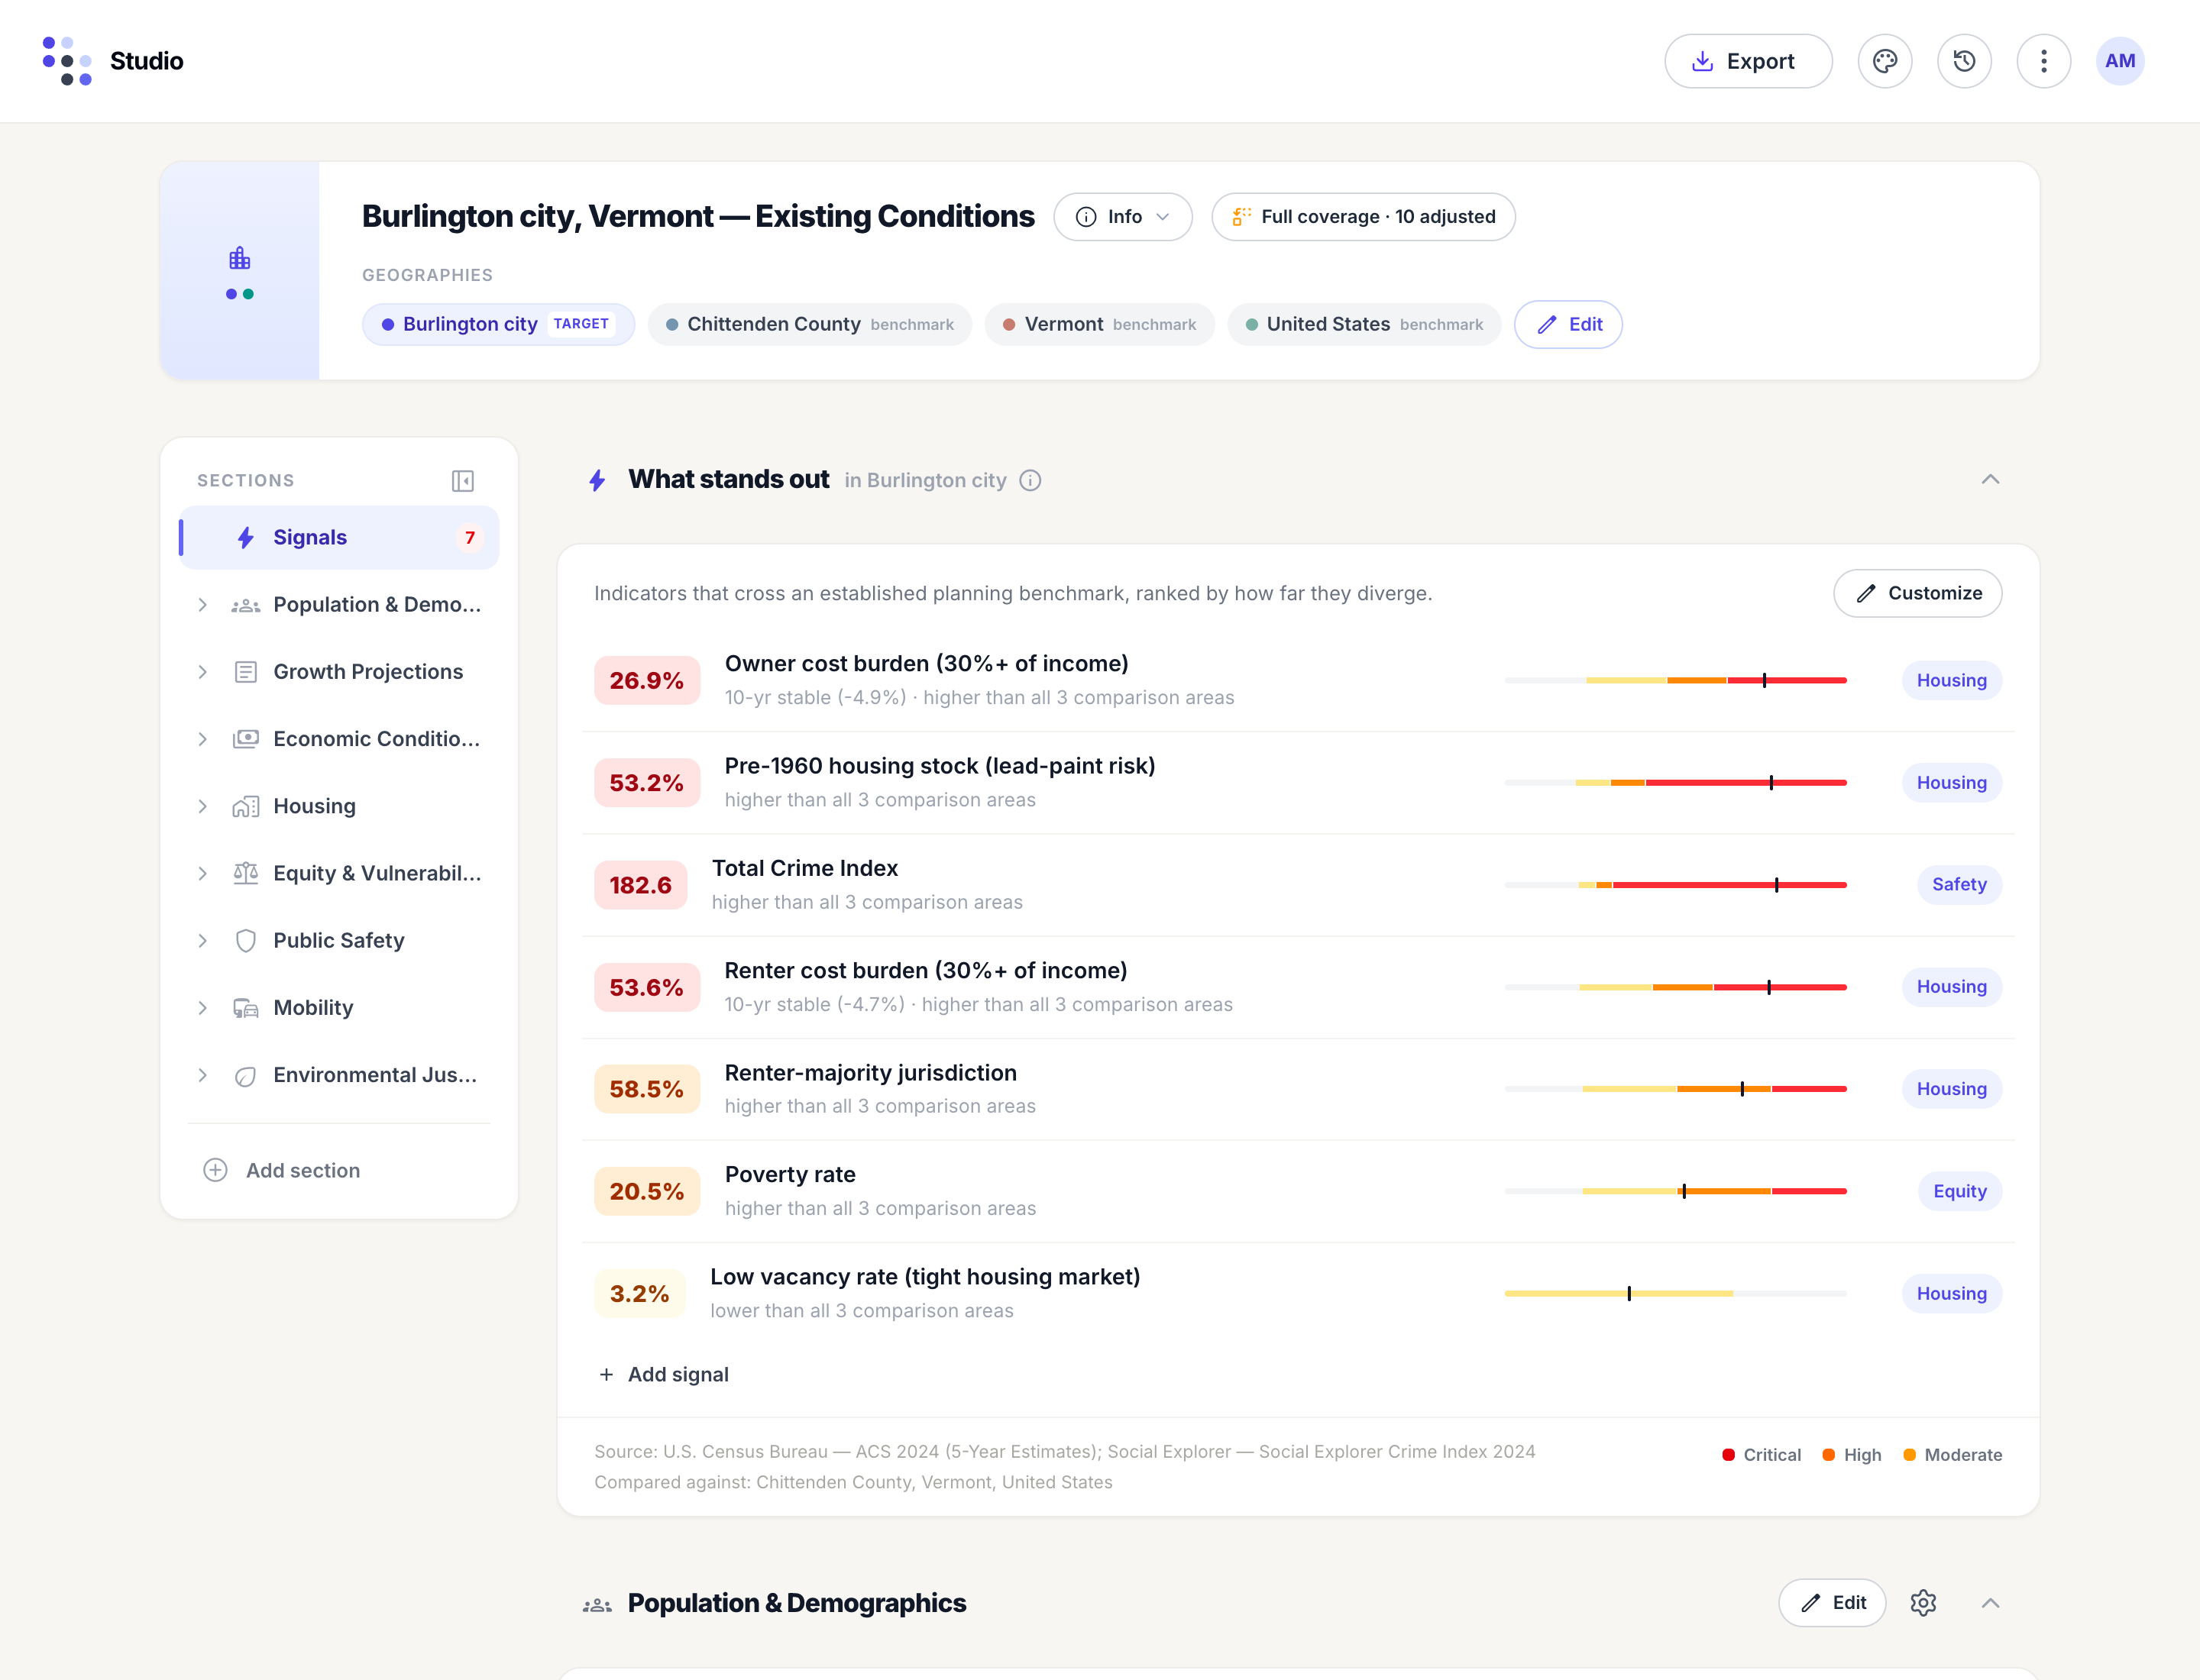The width and height of the screenshot is (2200, 1680).
Task: Select the Signals section
Action: coord(339,538)
